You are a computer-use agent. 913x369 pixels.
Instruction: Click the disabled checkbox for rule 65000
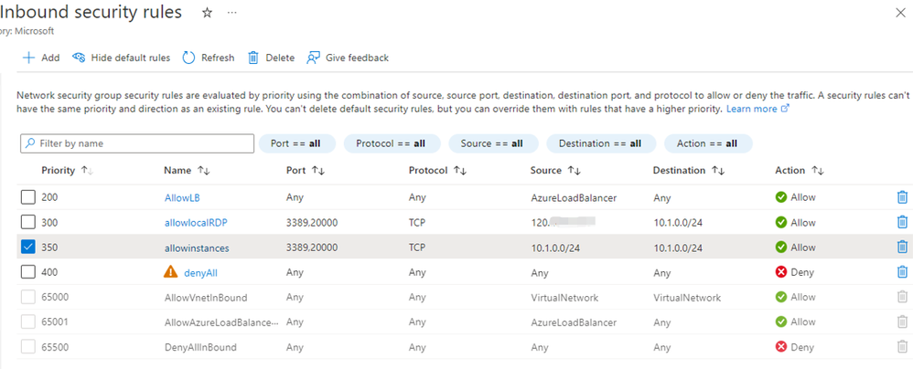28,298
